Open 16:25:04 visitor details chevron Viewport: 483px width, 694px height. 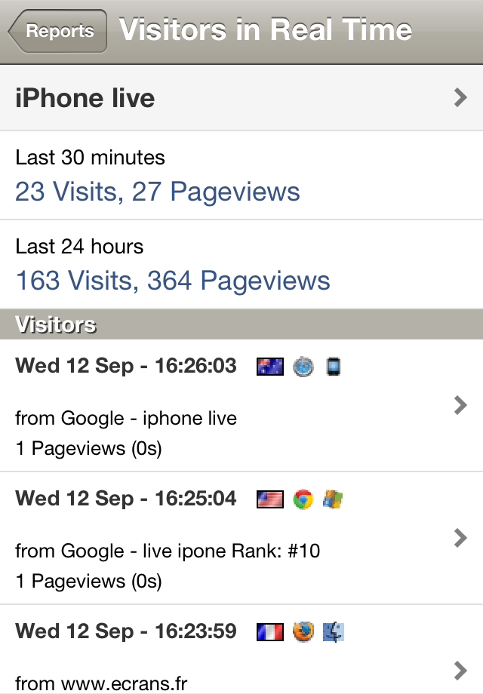[x=460, y=538]
